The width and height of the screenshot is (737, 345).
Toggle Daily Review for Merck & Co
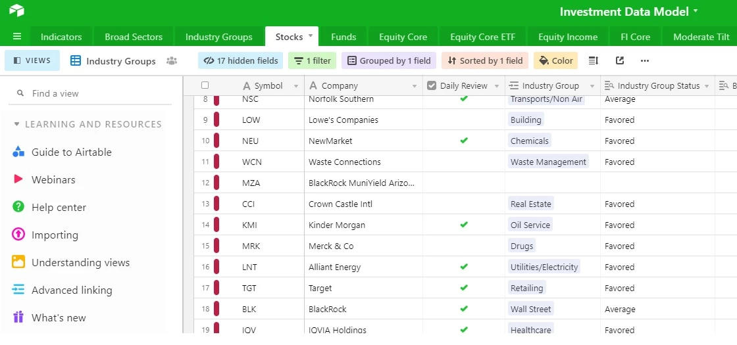(464, 246)
